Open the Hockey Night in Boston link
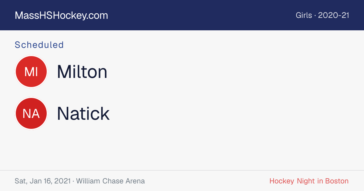The image size is (364, 191). 309,181
